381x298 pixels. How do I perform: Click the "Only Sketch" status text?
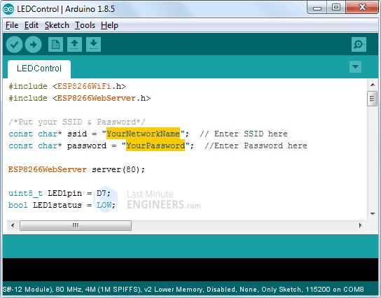click(x=281, y=290)
